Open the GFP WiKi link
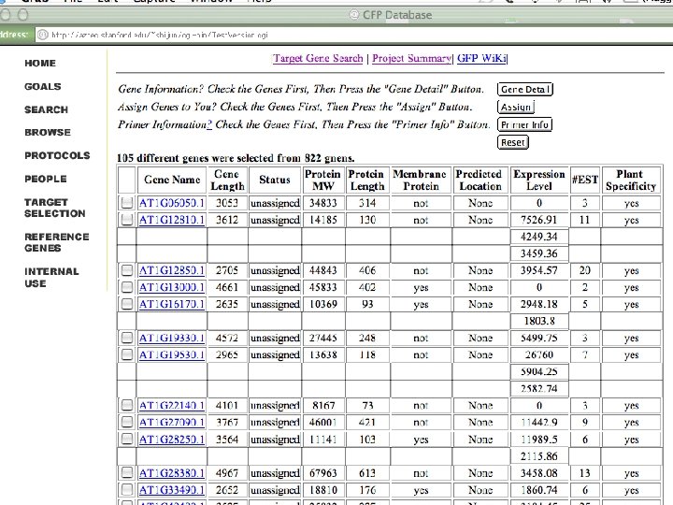 tap(482, 58)
